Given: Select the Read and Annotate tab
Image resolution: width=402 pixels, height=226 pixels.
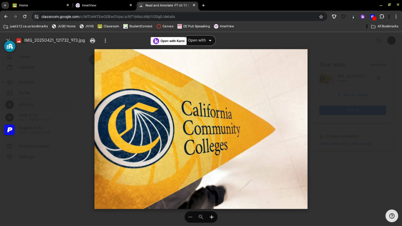Looking at the screenshot, I should click(x=167, y=5).
